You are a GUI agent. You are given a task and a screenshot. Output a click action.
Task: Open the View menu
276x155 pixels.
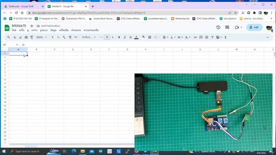(28, 30)
